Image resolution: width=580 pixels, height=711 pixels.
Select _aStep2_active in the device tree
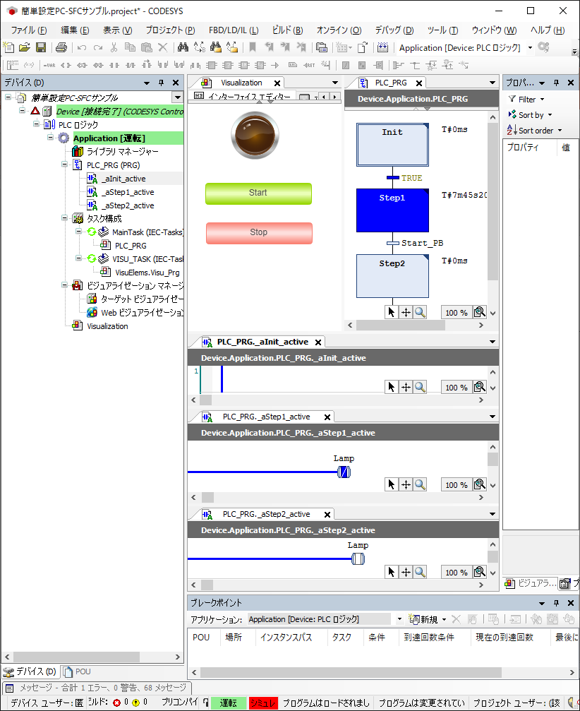pyautogui.click(x=128, y=205)
